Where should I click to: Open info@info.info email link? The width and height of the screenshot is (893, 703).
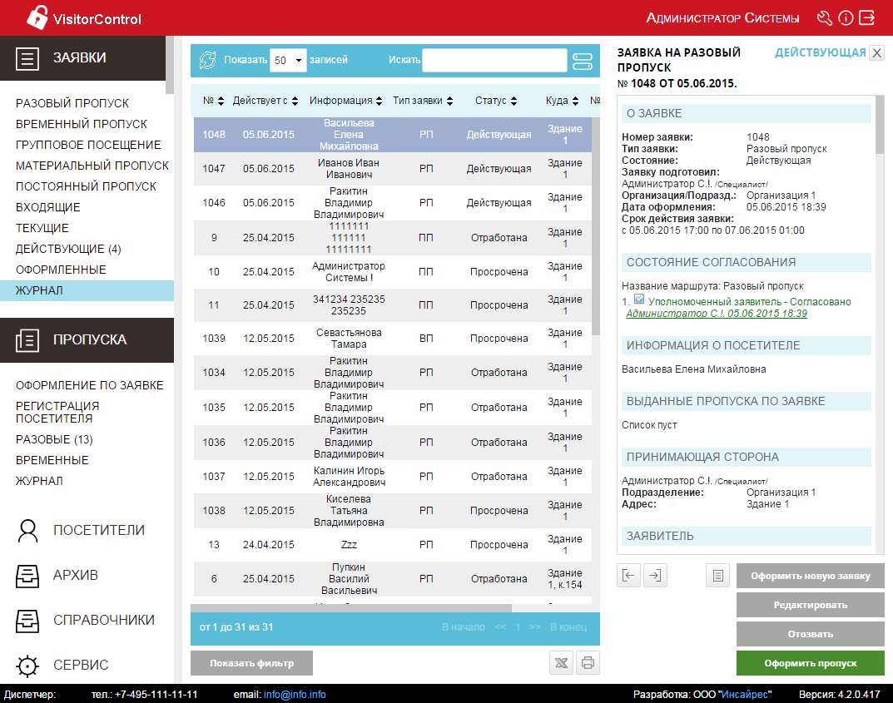295,695
